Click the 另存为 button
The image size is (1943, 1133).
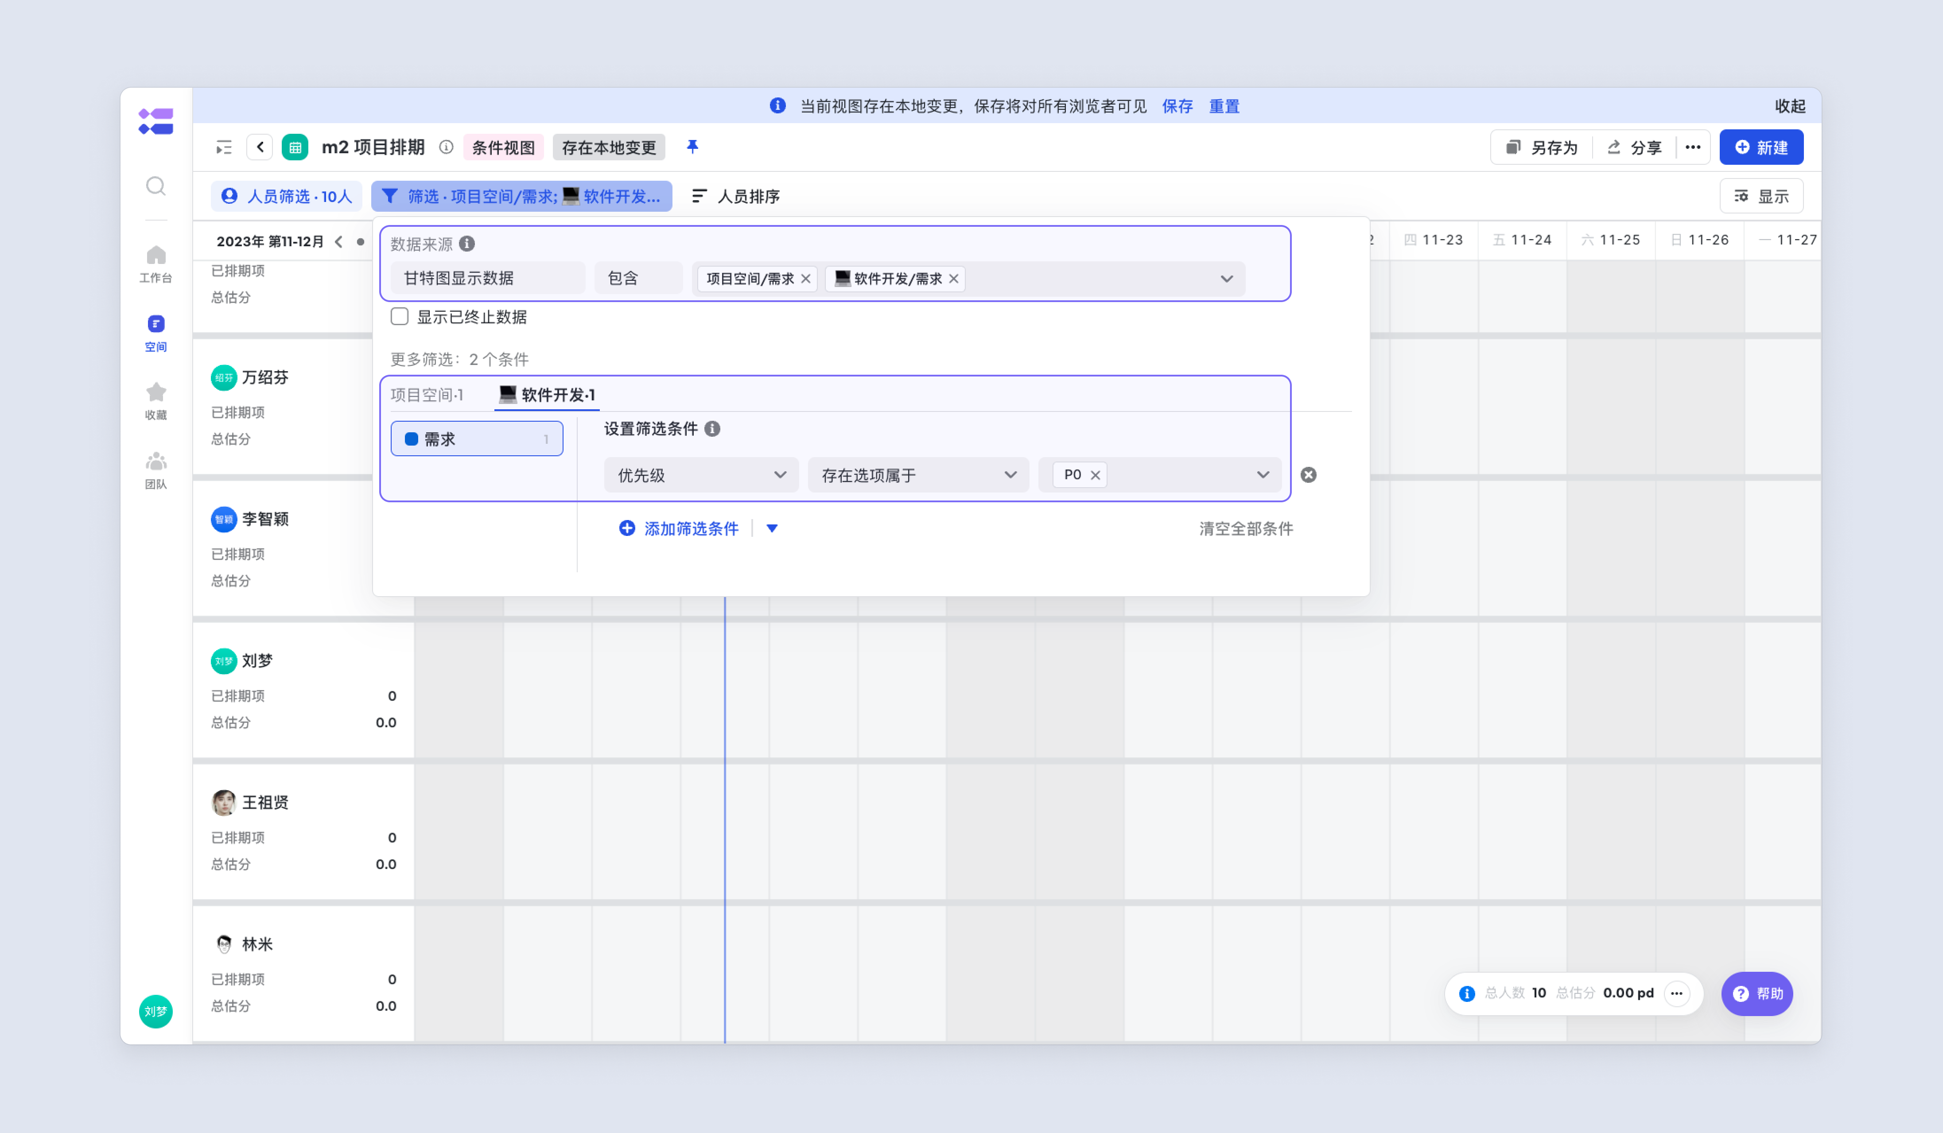pos(1542,147)
